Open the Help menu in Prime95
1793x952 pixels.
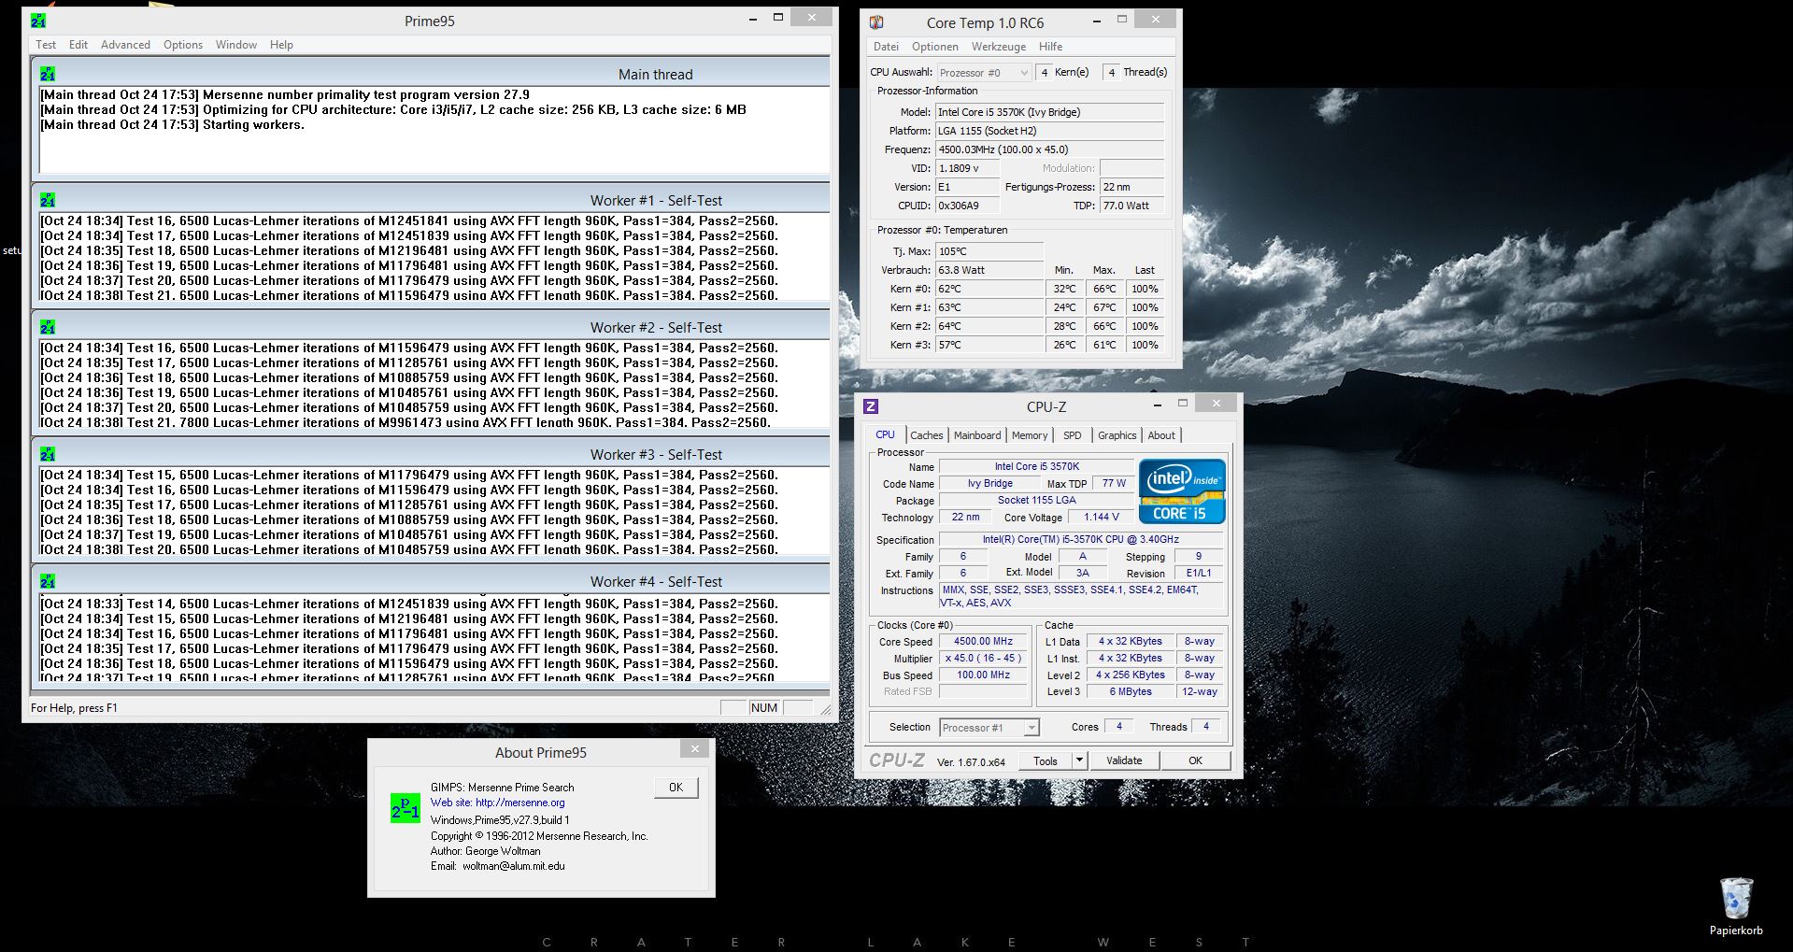[281, 45]
